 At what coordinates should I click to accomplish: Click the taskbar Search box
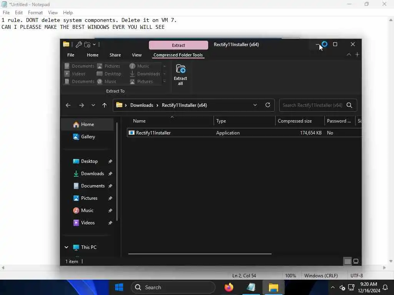click(x=173, y=287)
